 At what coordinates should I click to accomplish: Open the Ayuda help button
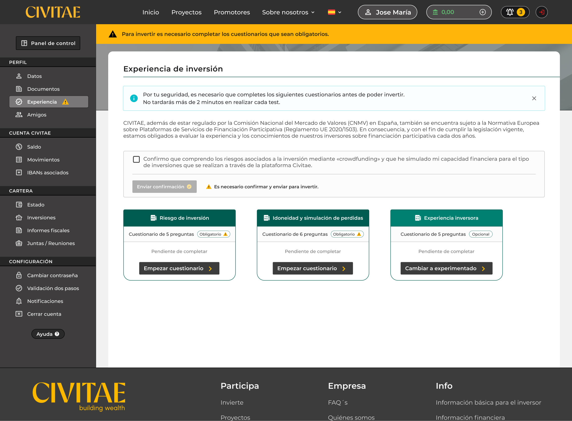click(48, 334)
